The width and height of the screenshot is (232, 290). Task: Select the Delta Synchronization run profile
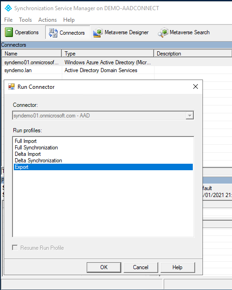[38, 160]
